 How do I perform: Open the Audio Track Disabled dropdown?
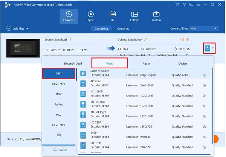tap(134, 55)
